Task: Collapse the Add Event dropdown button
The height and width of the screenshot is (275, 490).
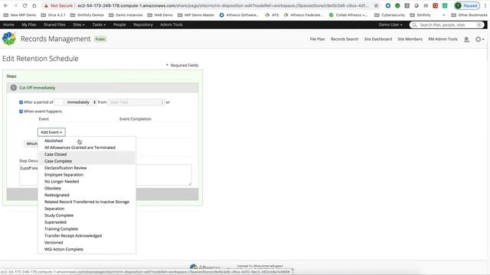Action: (x=51, y=132)
